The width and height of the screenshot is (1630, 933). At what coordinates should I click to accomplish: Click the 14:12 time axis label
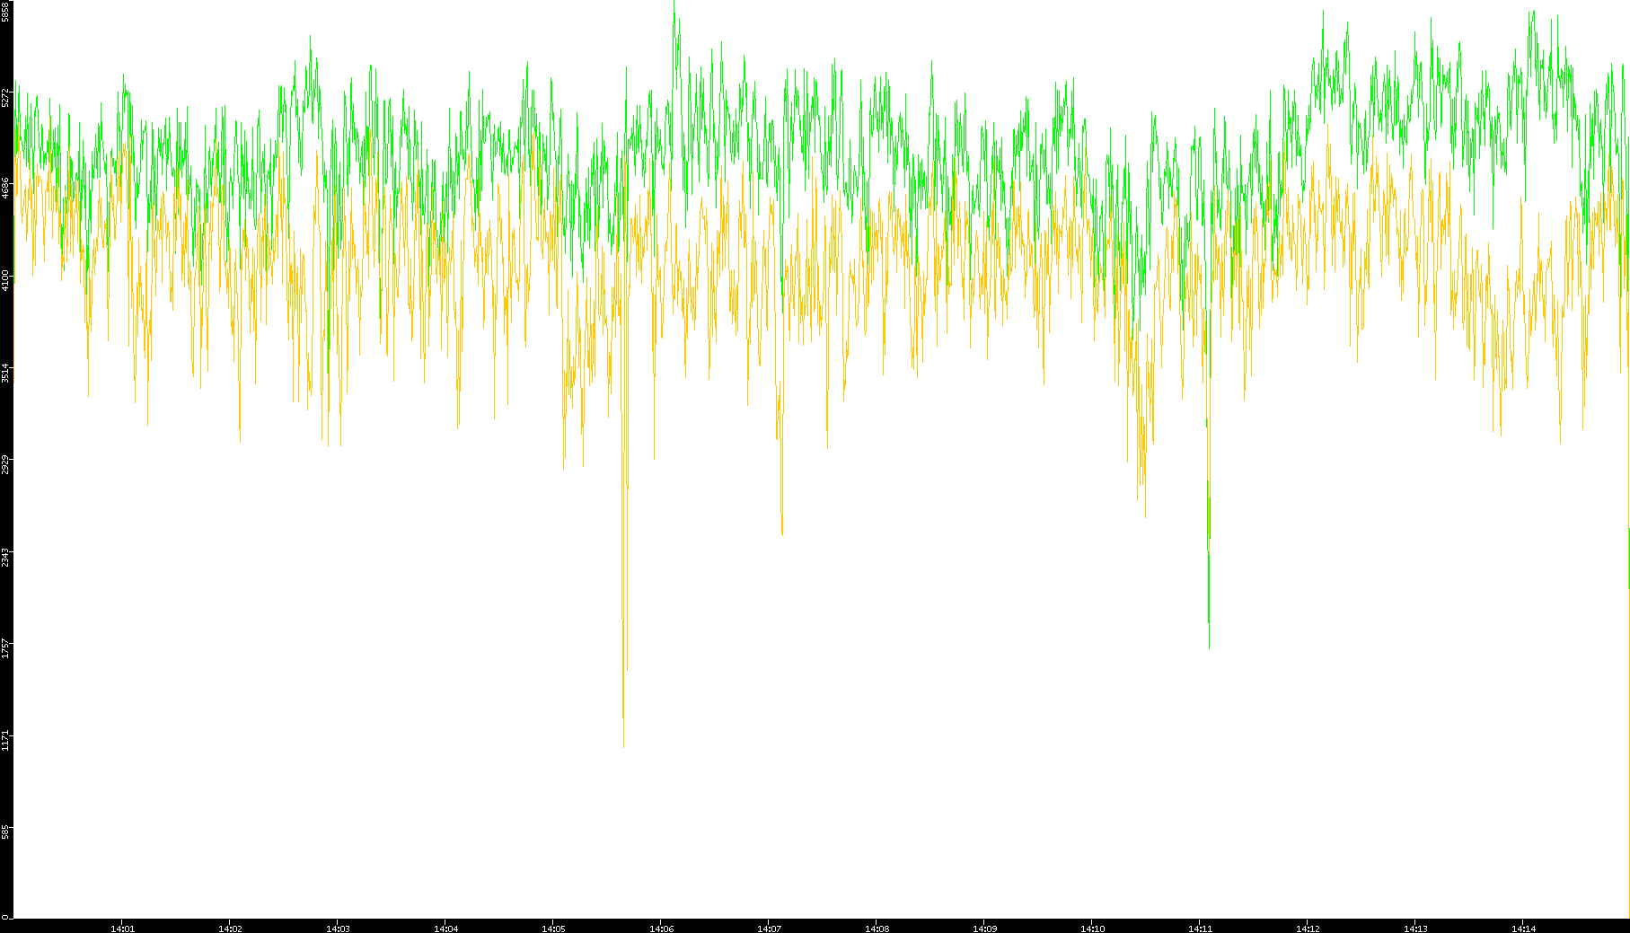[x=1308, y=928]
